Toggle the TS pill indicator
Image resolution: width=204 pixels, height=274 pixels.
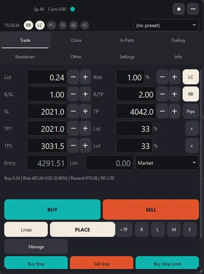[x=62, y=26]
